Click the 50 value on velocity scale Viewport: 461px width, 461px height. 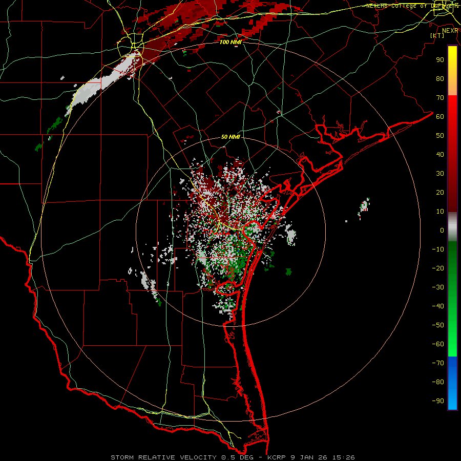coord(440,136)
